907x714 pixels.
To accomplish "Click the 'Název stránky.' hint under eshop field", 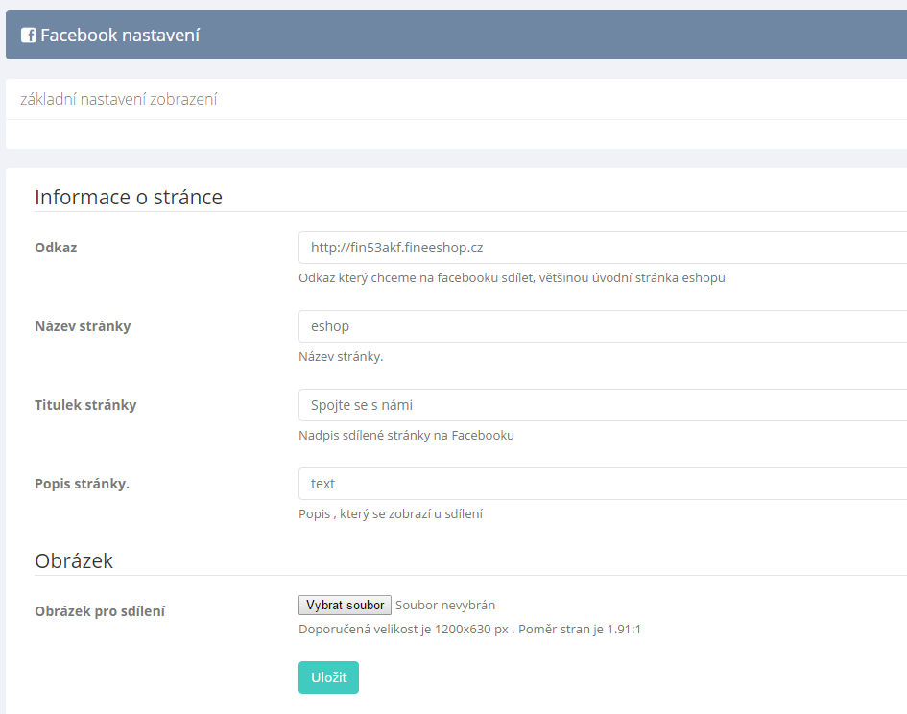I will (x=341, y=356).
